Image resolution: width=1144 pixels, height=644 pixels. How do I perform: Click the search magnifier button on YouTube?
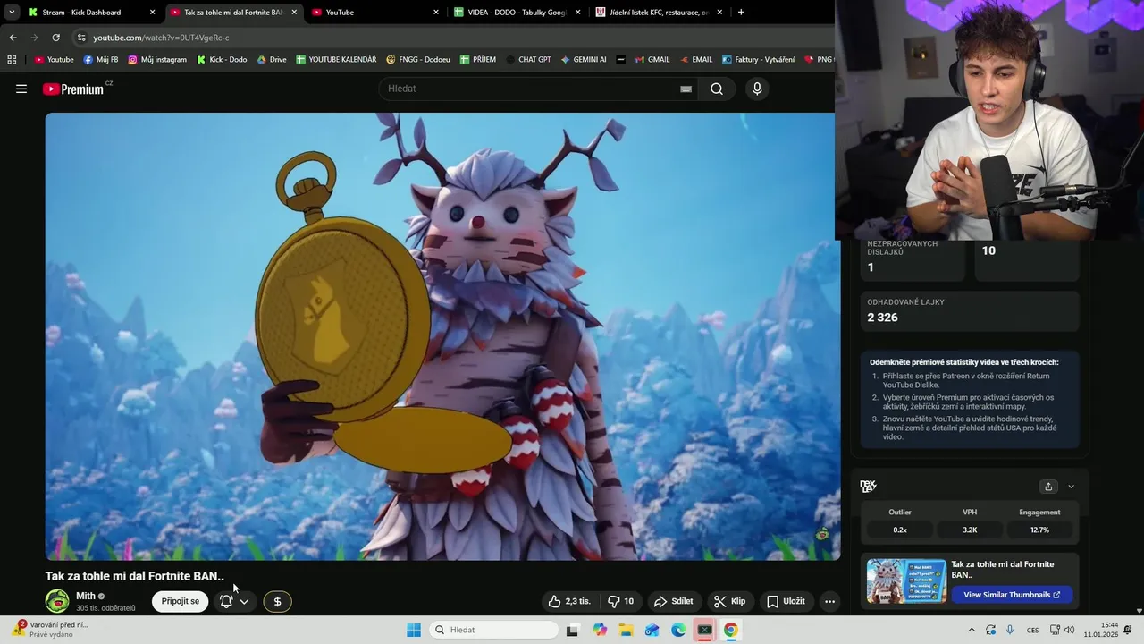[x=717, y=89]
